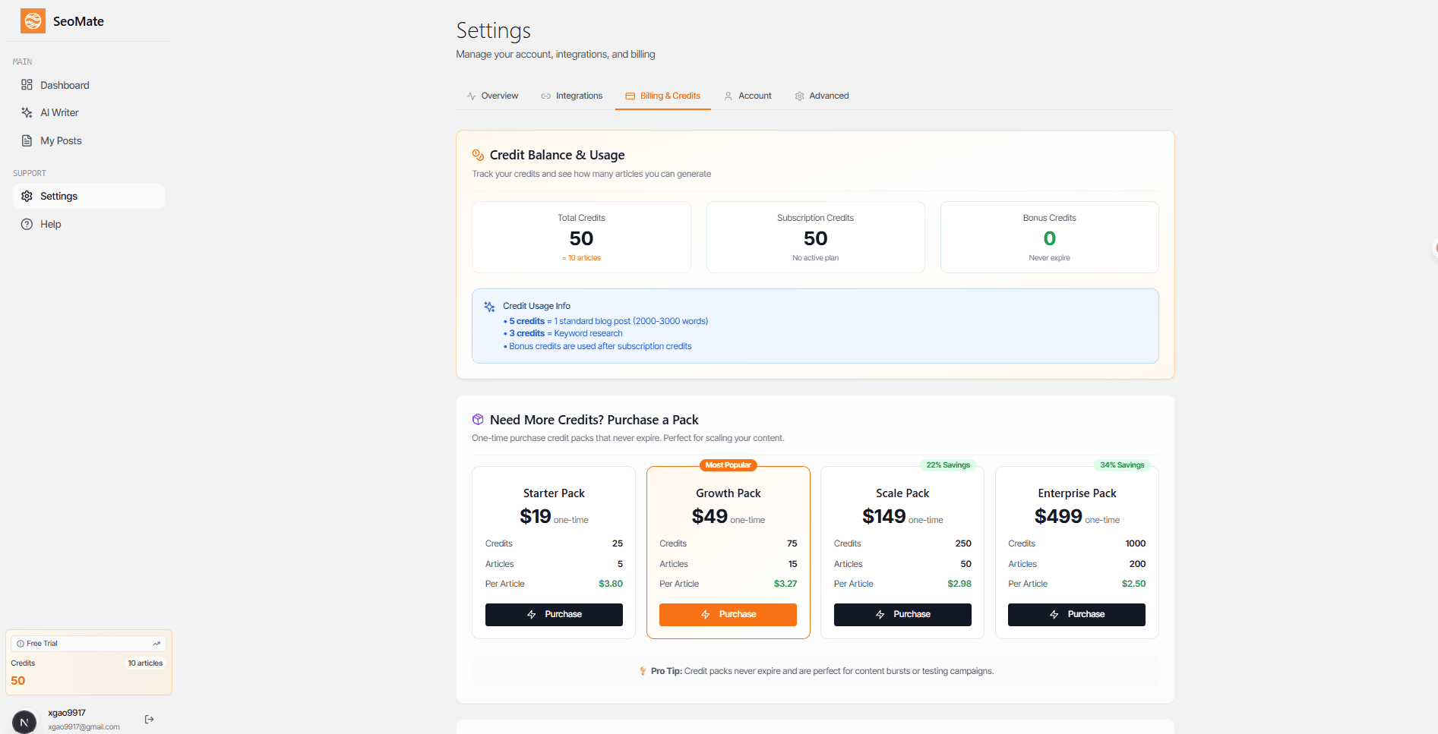Click the coins icon beside Credit Balance & Usage
The height and width of the screenshot is (734, 1438).
coord(478,154)
